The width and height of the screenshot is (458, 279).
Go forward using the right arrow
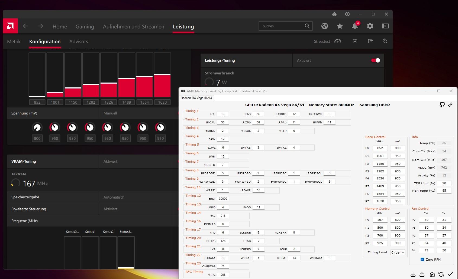tap(41, 26)
